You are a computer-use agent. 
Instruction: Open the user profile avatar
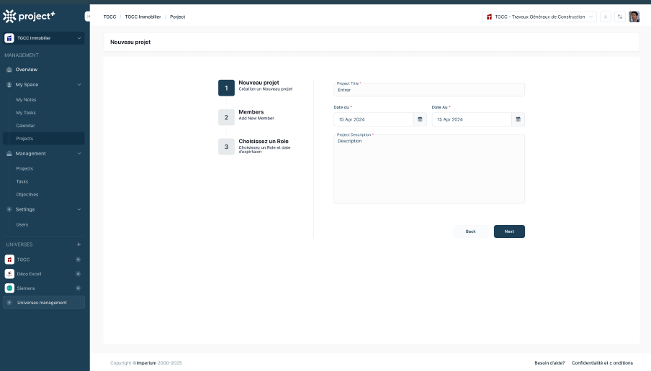click(634, 17)
